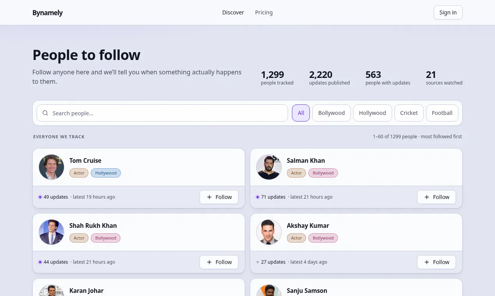This screenshot has height=296, width=495.
Task: Select the All filter chip
Action: coord(301,113)
